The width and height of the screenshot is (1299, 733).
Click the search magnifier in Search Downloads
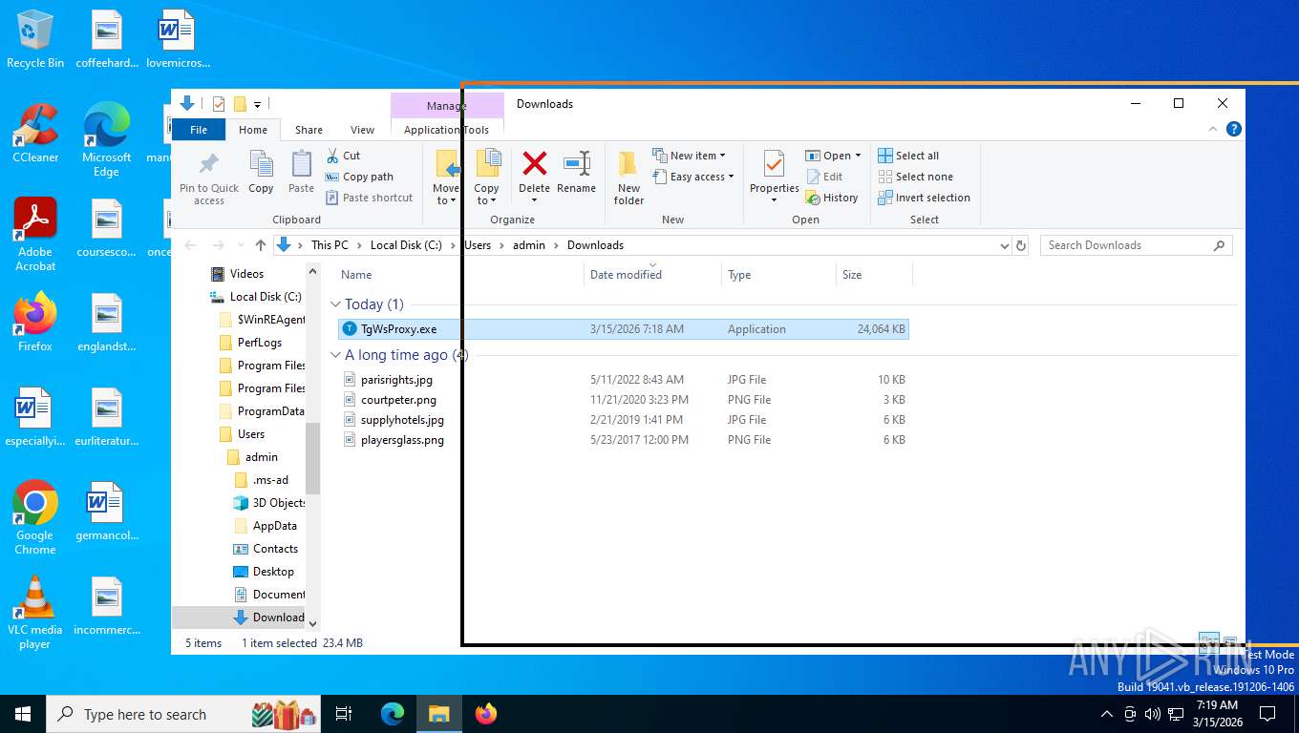click(1219, 245)
